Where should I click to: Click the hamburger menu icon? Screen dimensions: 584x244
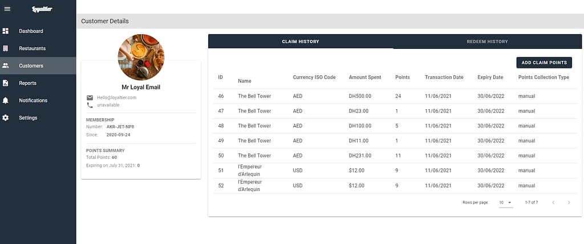point(7,9)
